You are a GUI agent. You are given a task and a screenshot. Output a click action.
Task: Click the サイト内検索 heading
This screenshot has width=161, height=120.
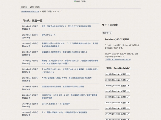[110, 25]
